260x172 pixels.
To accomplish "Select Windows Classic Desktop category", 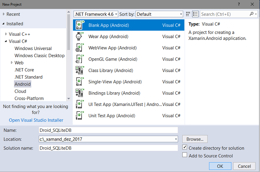I will click(x=40, y=56).
